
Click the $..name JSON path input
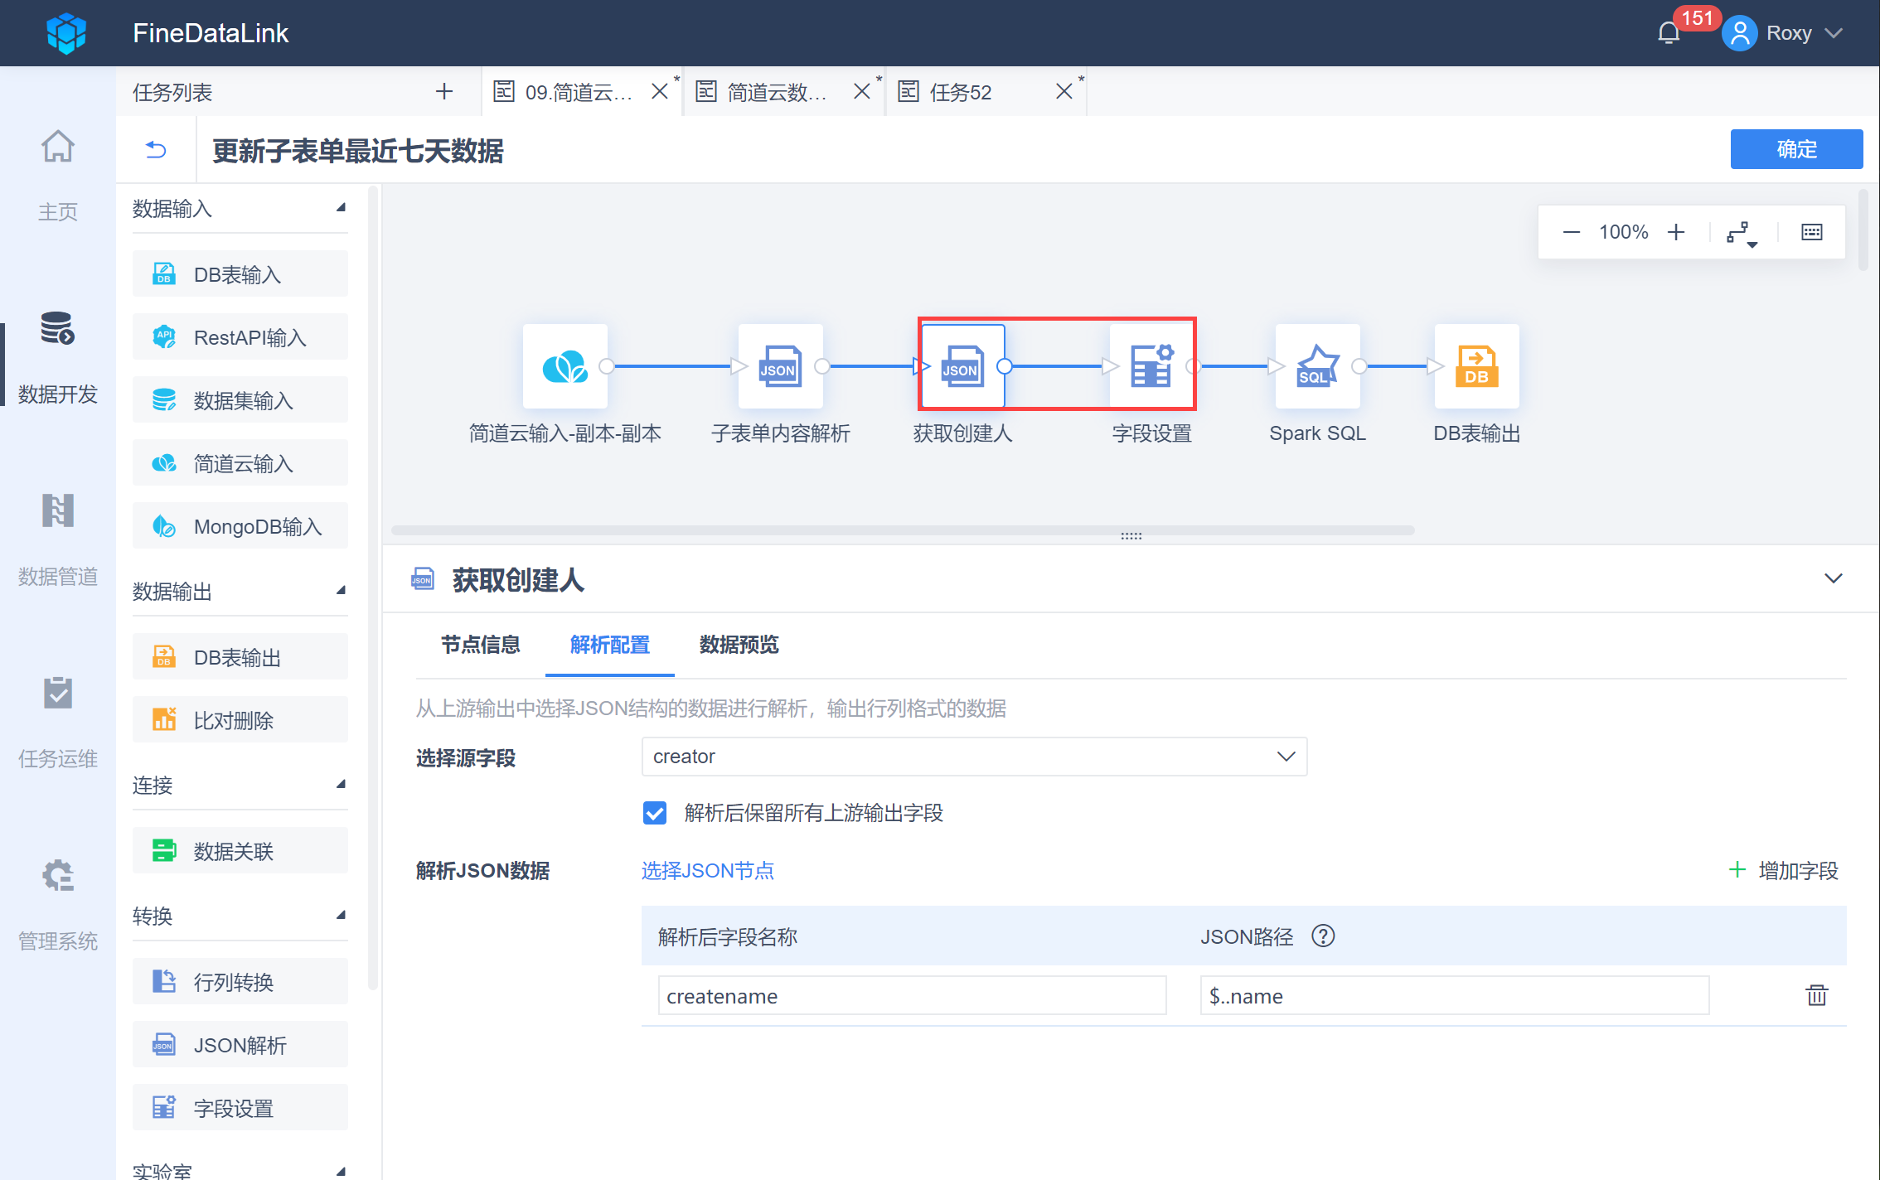[x=1455, y=995]
